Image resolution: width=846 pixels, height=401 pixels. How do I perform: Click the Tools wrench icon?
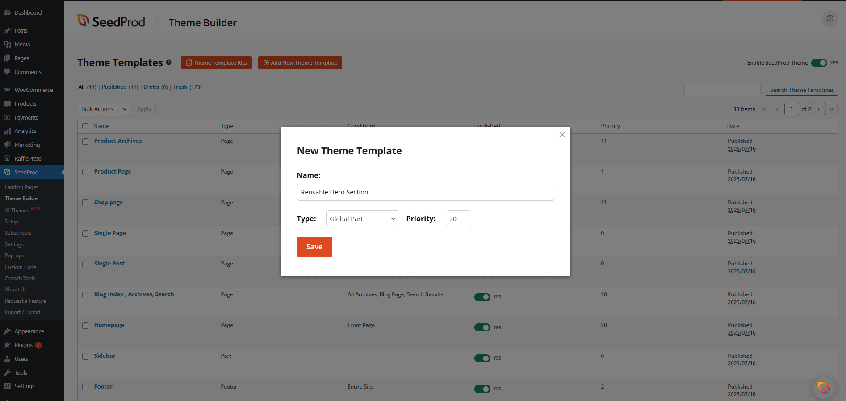(7, 372)
